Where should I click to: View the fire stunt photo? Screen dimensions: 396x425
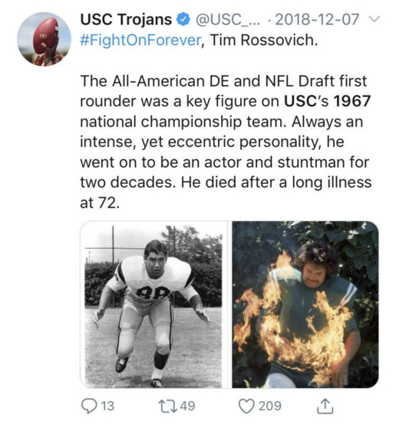pyautogui.click(x=305, y=304)
